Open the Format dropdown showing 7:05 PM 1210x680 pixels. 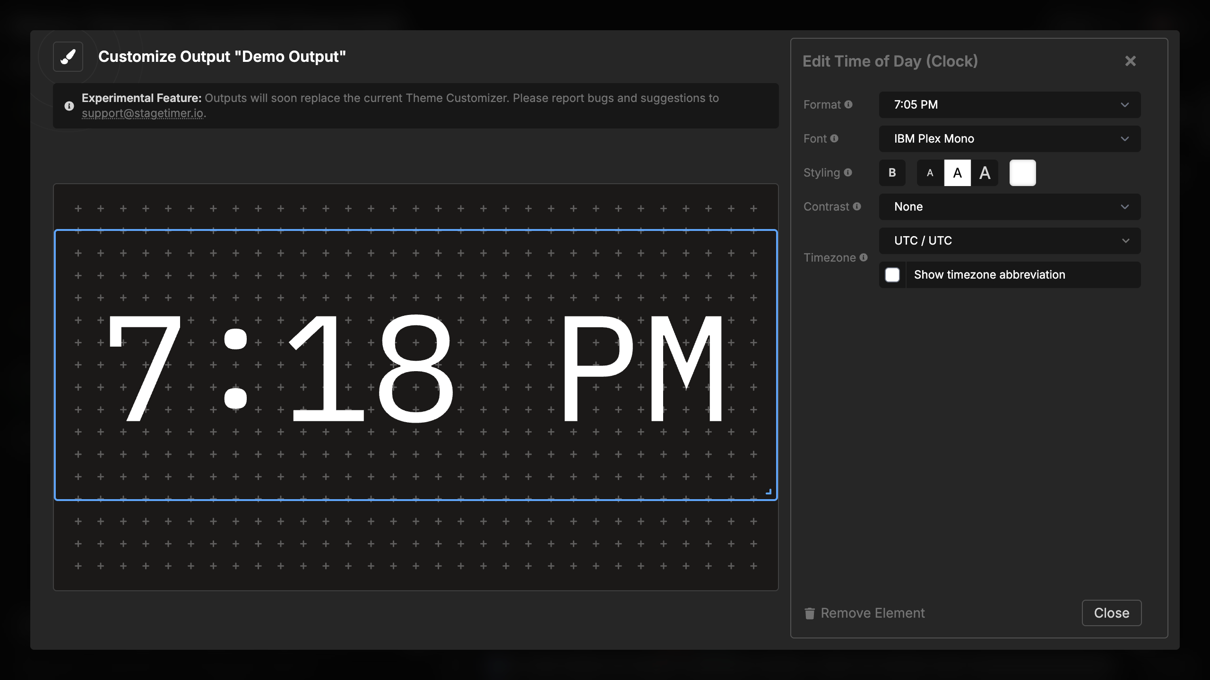1009,104
